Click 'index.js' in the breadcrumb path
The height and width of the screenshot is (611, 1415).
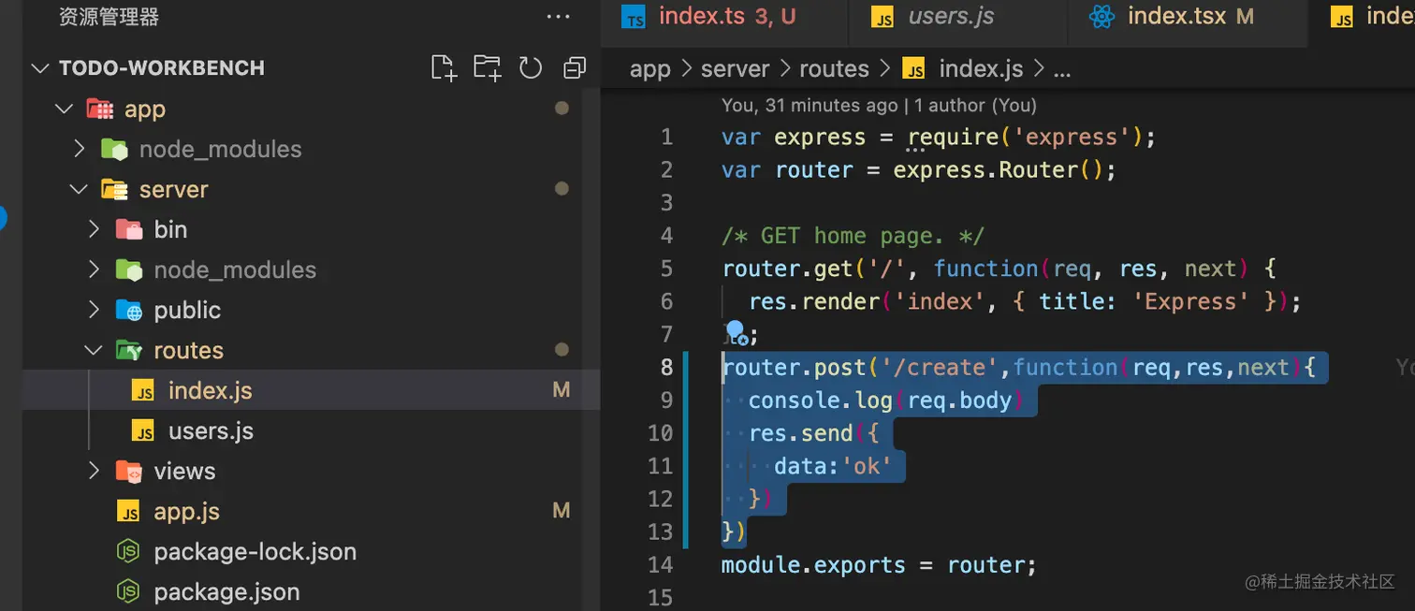click(x=981, y=69)
